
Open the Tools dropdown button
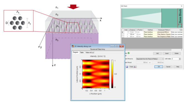[x=133, y=67]
